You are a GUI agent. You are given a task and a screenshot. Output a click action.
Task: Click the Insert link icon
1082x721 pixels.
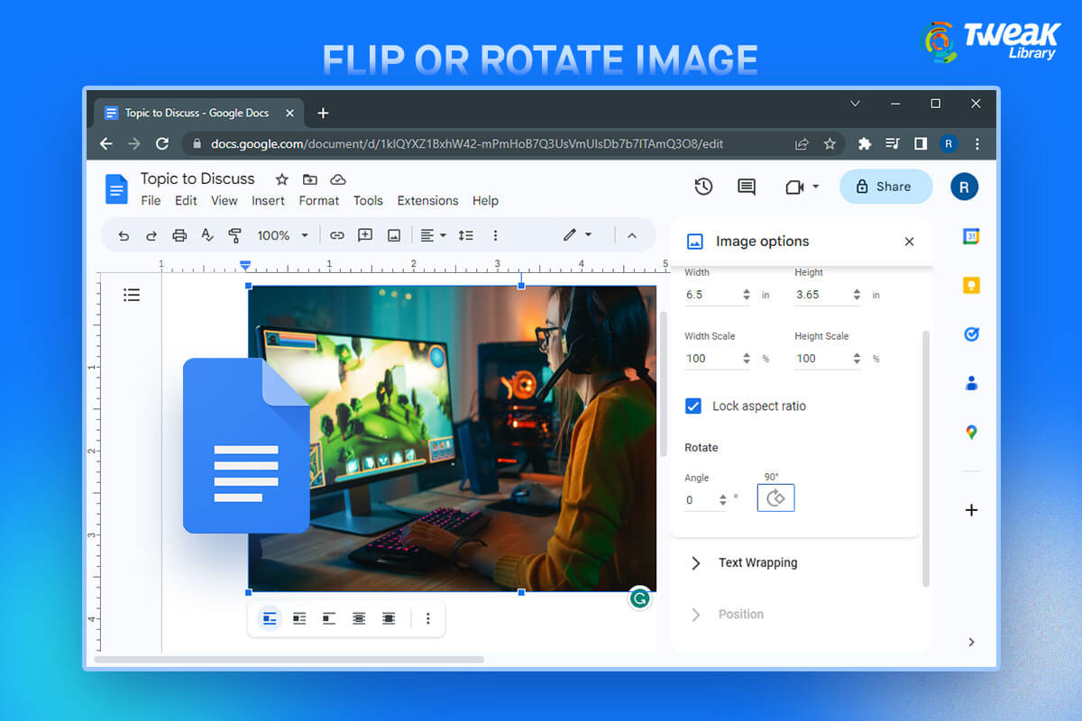pyautogui.click(x=336, y=235)
